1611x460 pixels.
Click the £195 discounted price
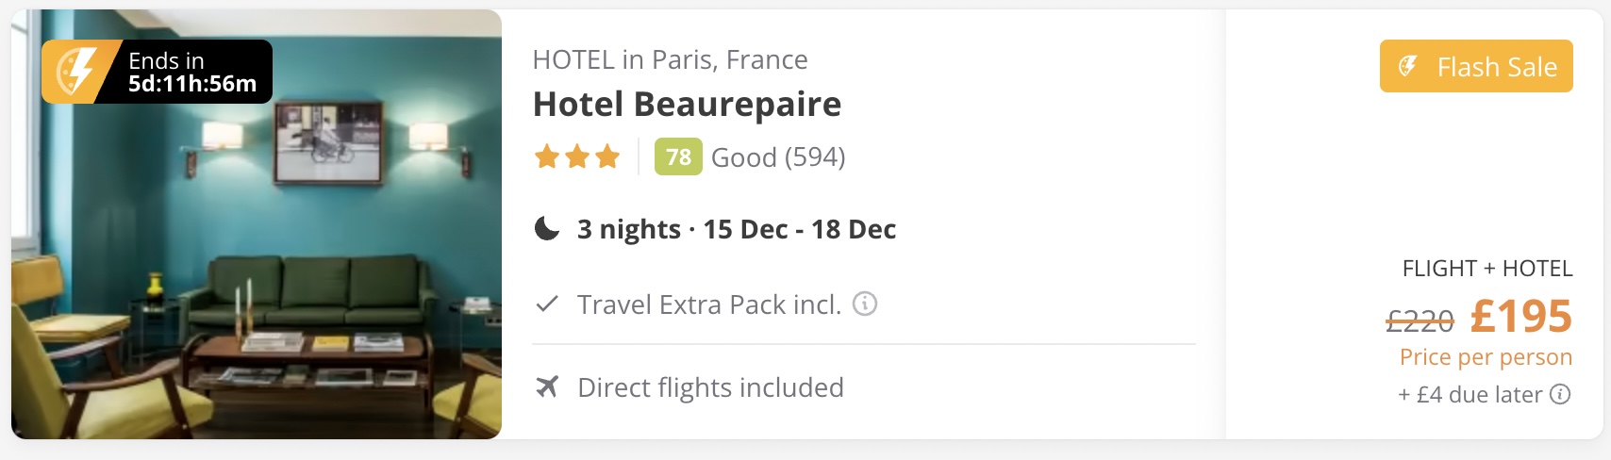(x=1520, y=316)
